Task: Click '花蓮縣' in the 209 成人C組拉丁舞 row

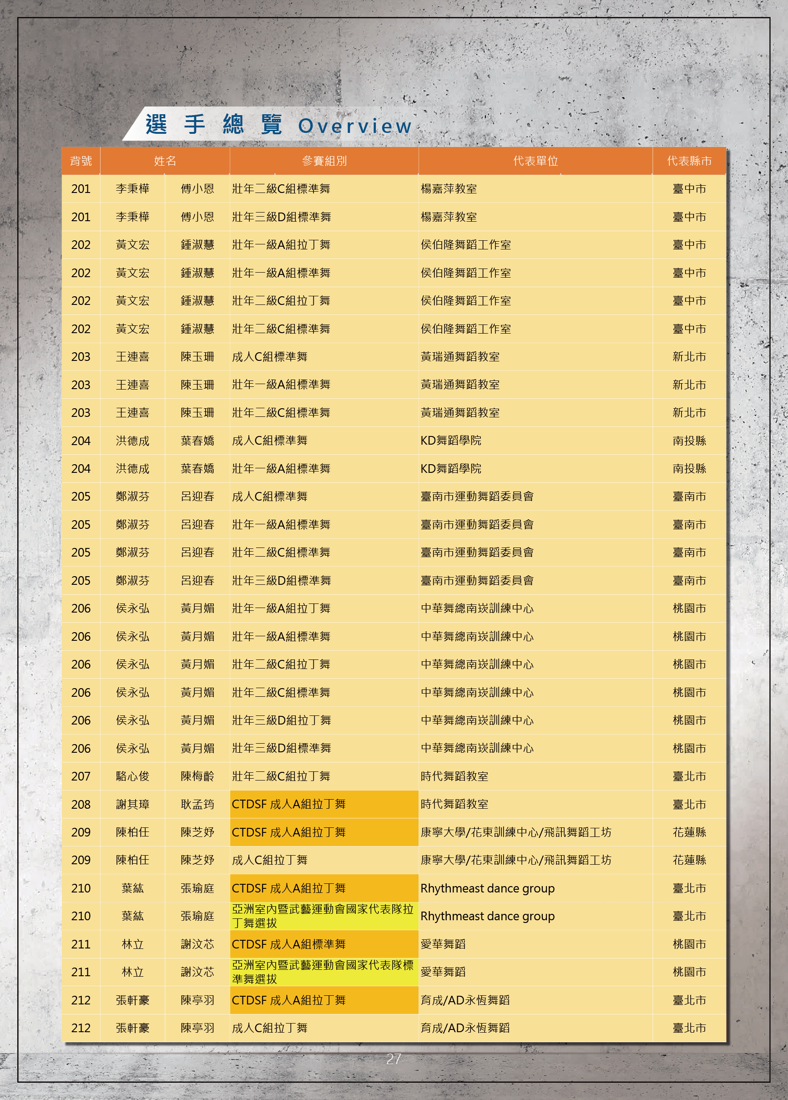Action: 689,861
